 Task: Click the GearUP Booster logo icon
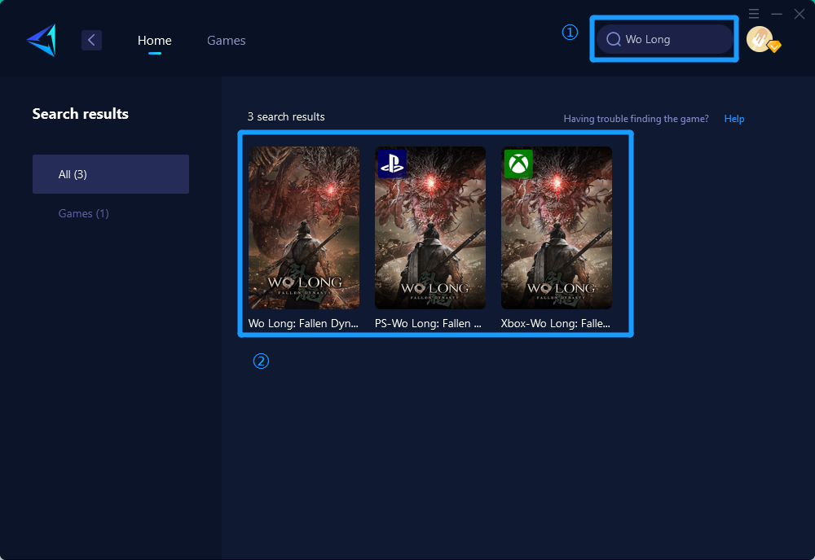pyautogui.click(x=42, y=40)
